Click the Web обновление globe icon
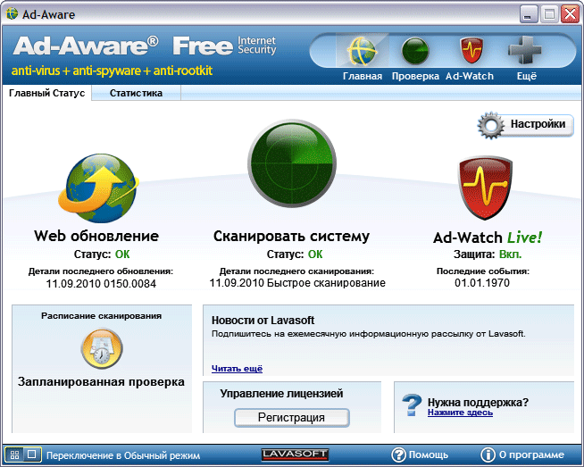This screenshot has width=584, height=467. 98,188
